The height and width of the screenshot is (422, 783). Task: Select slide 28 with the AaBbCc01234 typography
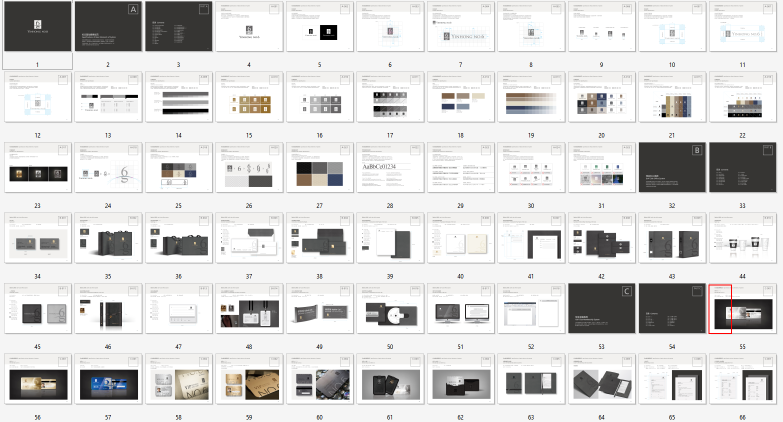point(390,167)
